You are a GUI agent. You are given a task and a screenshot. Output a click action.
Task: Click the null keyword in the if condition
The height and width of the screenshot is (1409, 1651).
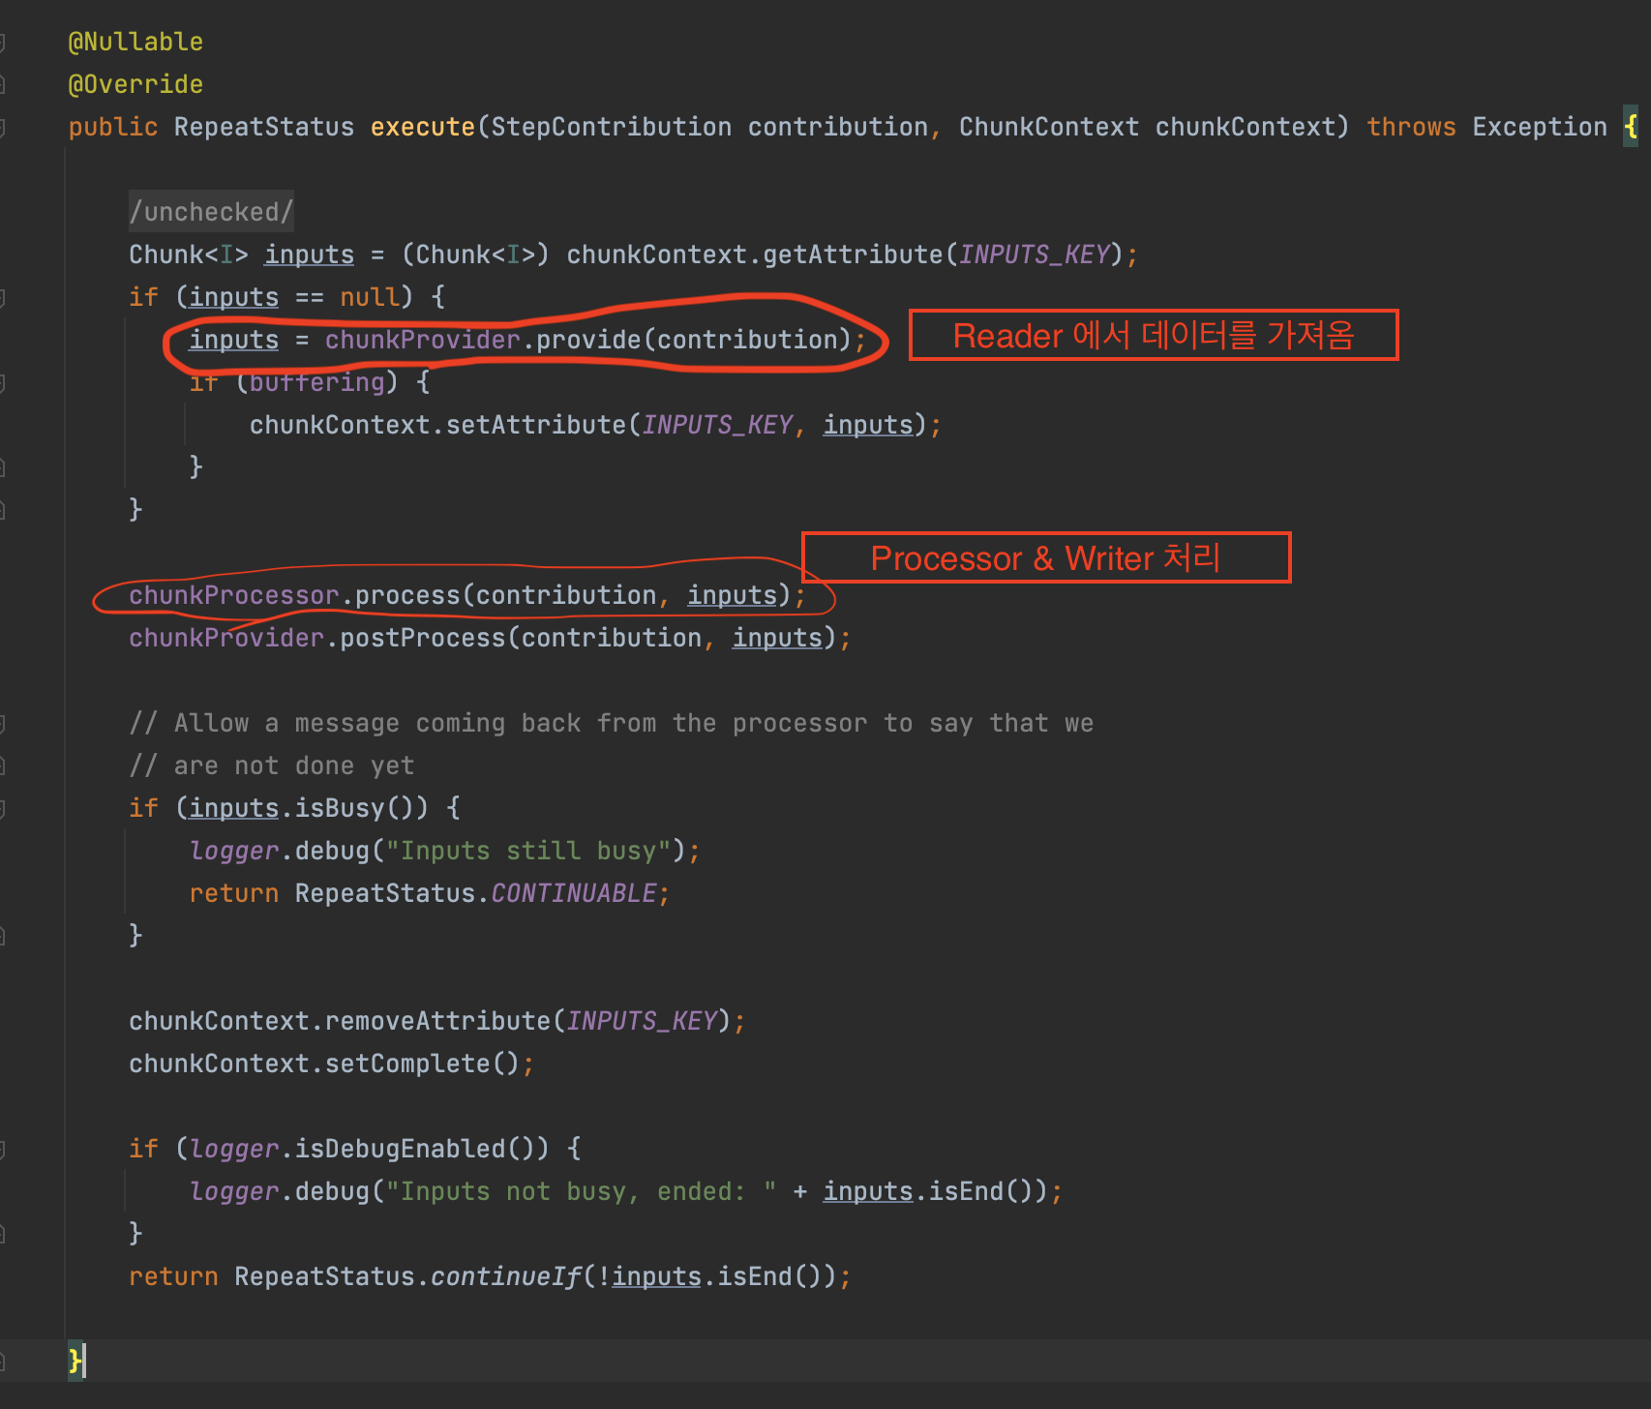[370, 297]
